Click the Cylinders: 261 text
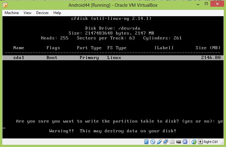The height and width of the screenshot is (147, 226). click(x=162, y=38)
